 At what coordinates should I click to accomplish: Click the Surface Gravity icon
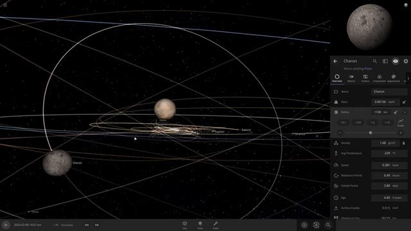pyautogui.click(x=336, y=208)
